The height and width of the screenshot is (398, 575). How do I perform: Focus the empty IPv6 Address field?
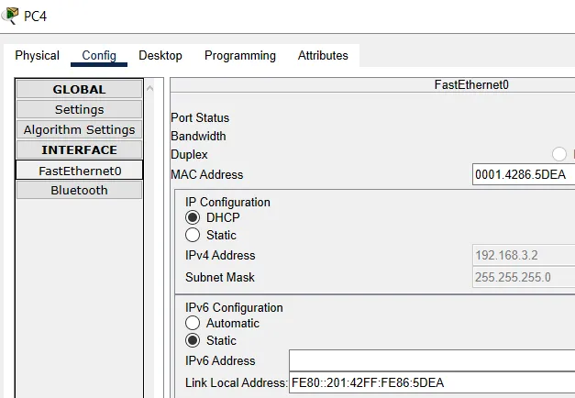point(431,360)
